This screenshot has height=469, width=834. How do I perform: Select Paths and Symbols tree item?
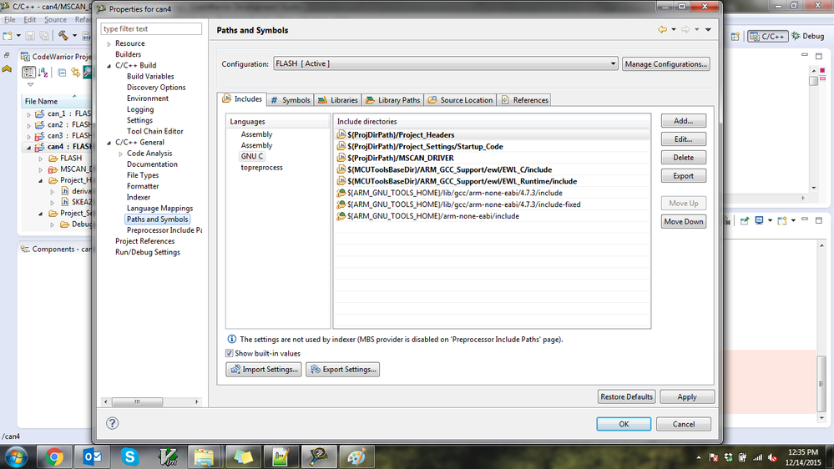157,219
